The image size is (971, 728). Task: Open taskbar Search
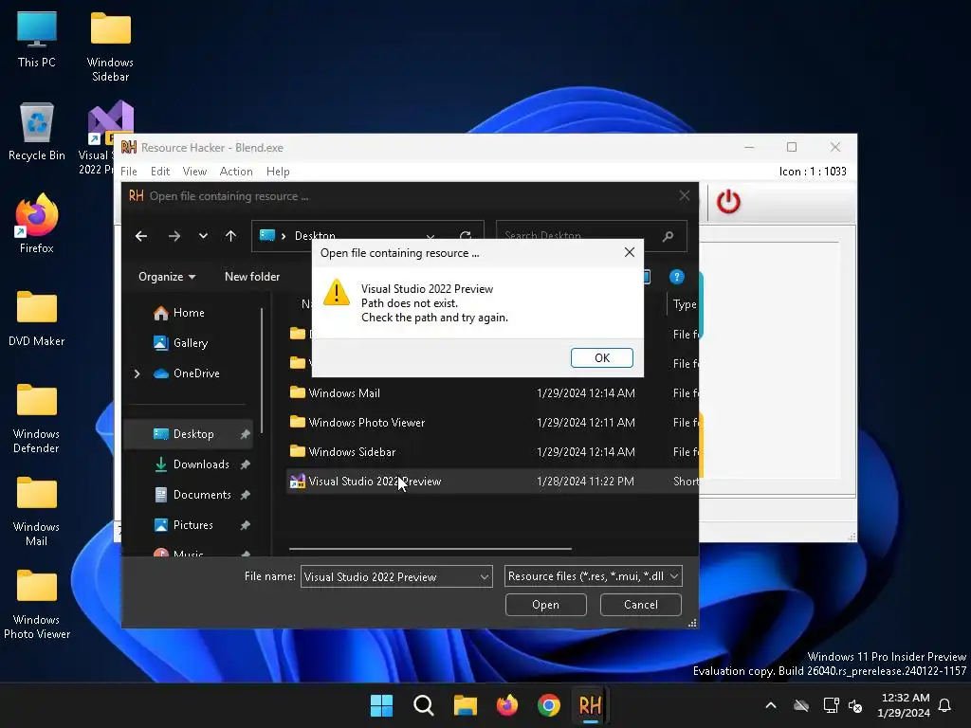pyautogui.click(x=424, y=705)
